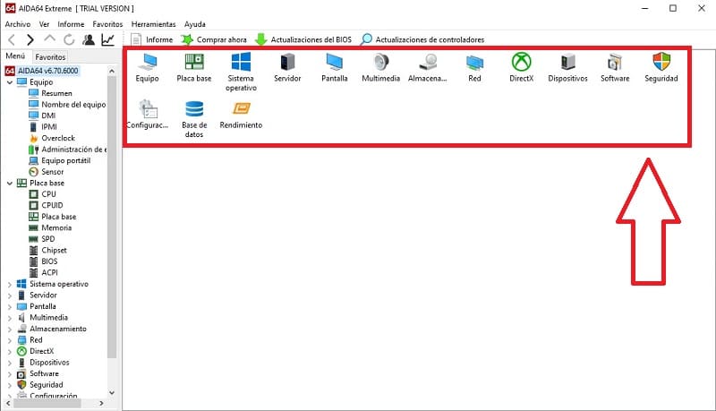Click the Informe toolbar button
Image resolution: width=716 pixels, height=411 pixels.
pos(151,39)
